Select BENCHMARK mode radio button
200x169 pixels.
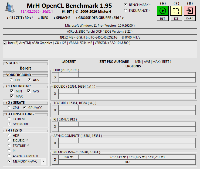[x=126, y=5]
